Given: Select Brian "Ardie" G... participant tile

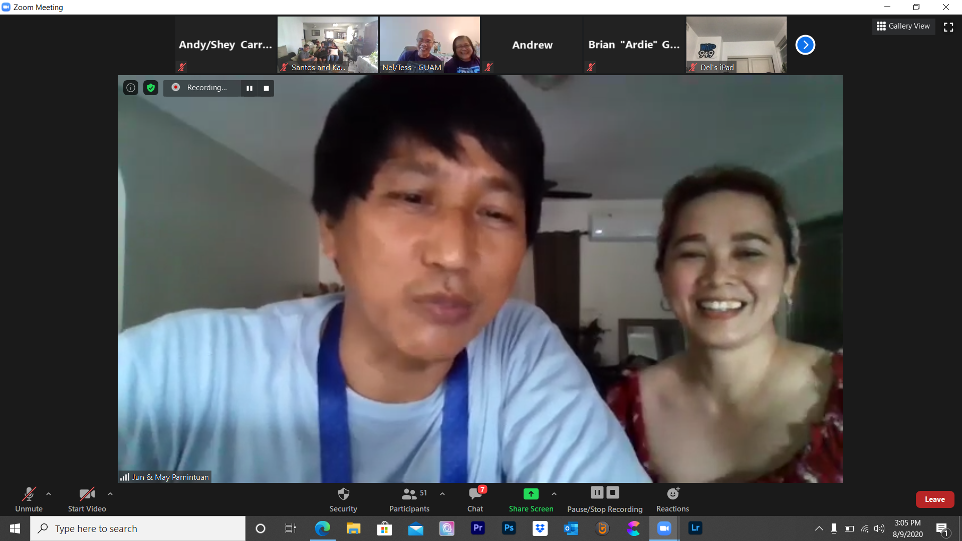Looking at the screenshot, I should coord(634,45).
